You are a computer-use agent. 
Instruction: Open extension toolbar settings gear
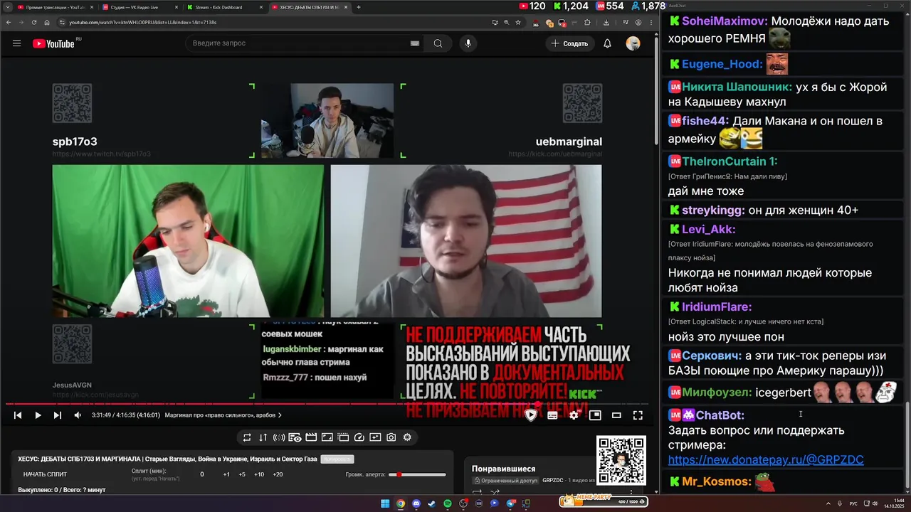407,437
